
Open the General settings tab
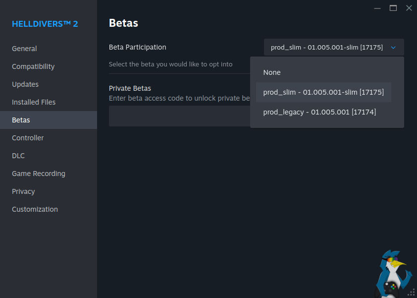coord(24,49)
